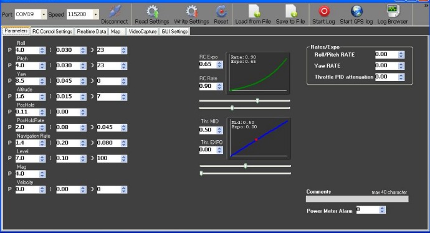
Task: Click the Read Settings gear icon
Action: pos(151,11)
